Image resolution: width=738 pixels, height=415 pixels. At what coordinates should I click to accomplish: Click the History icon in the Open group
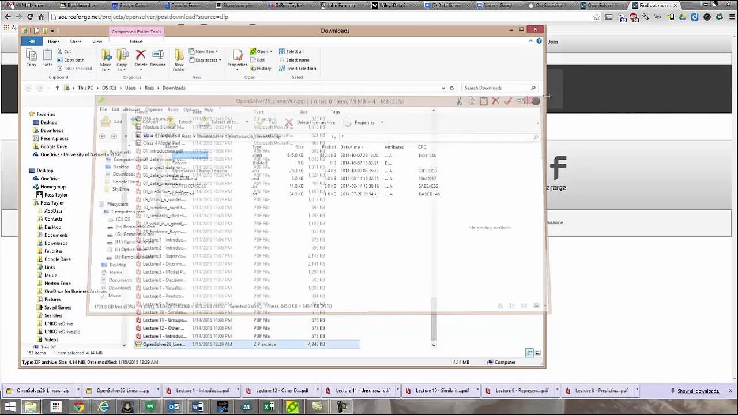point(253,69)
